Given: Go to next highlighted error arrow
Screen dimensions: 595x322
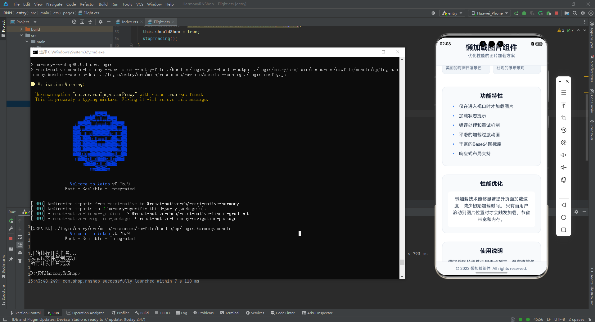Looking at the screenshot, I should [x=585, y=30].
